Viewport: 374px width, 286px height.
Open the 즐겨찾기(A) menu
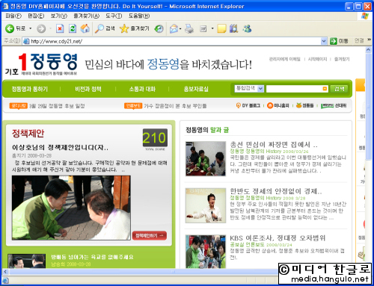(x=86, y=16)
